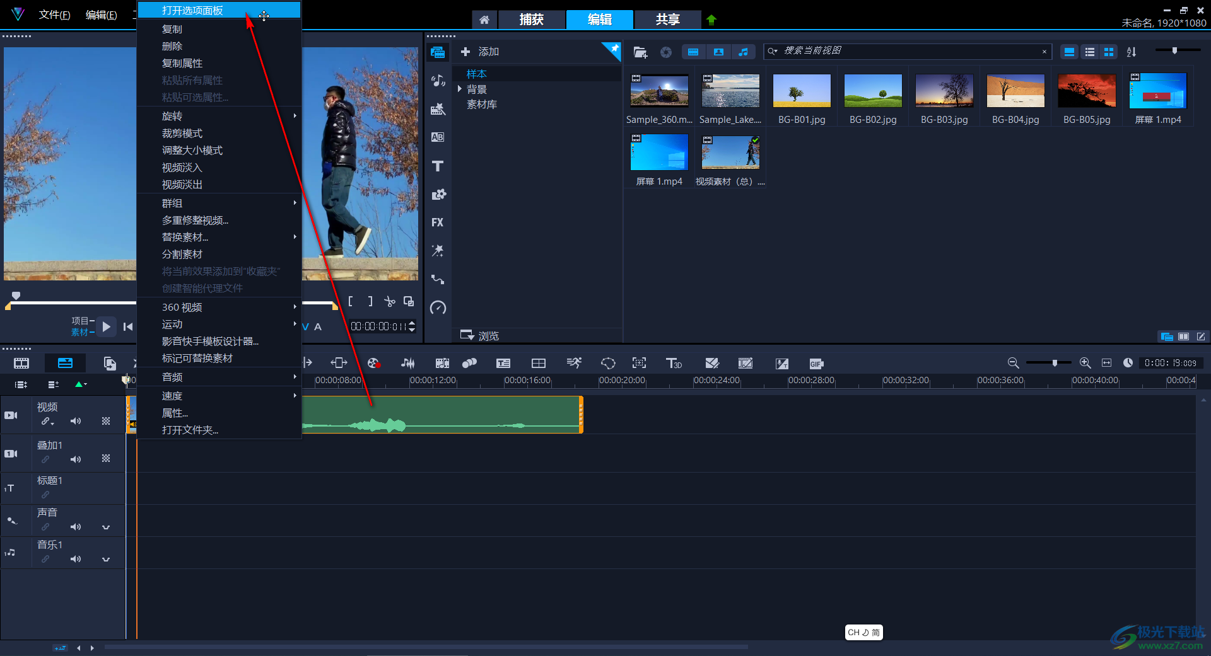Open the mask creator icon

pos(608,363)
